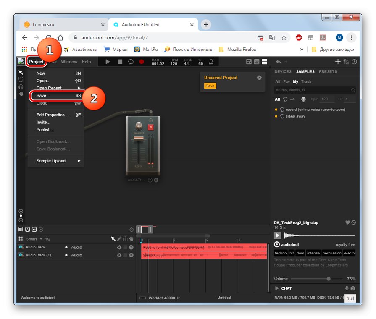Click the headphones preview tool
Image resolution: width=376 pixels, height=319 pixels.
pyautogui.click(x=21, y=86)
